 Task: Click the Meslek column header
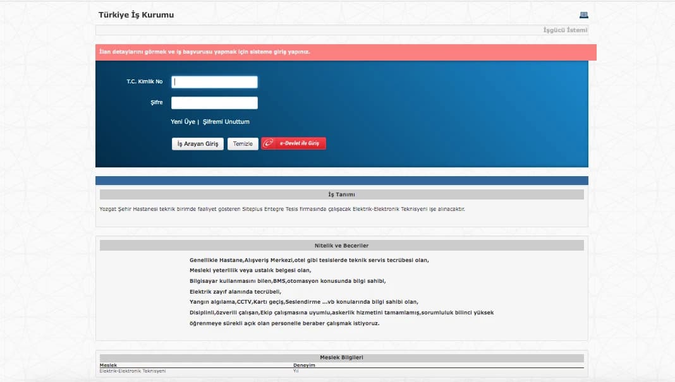(108, 365)
